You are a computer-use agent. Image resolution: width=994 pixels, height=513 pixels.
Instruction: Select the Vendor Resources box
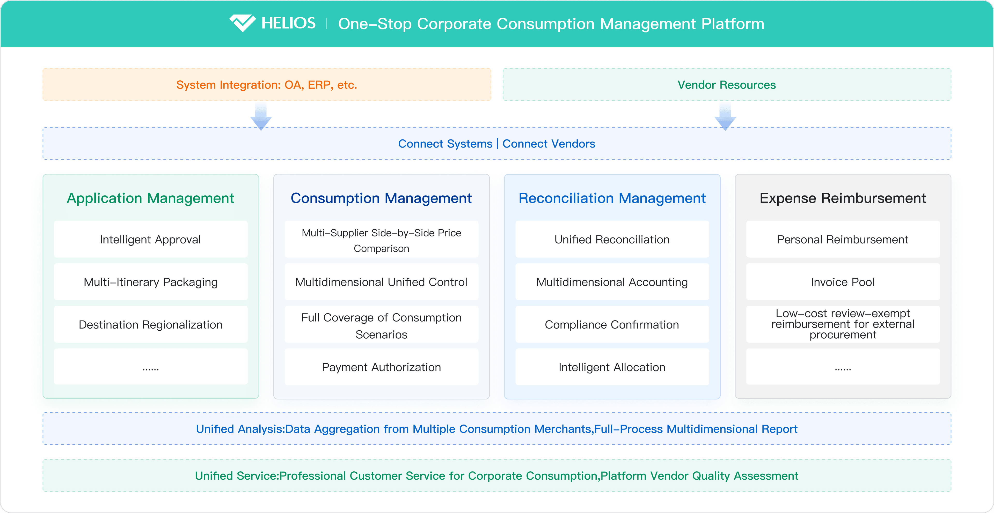point(726,85)
